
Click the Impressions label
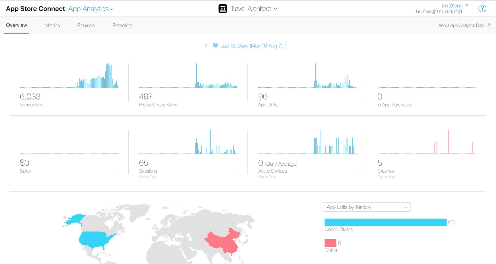coord(31,105)
